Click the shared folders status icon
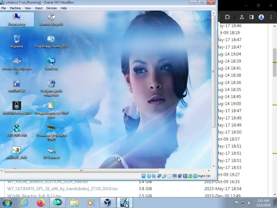Image resolution: width=277 pixels, height=208 pixels. pyautogui.click(x=169, y=176)
